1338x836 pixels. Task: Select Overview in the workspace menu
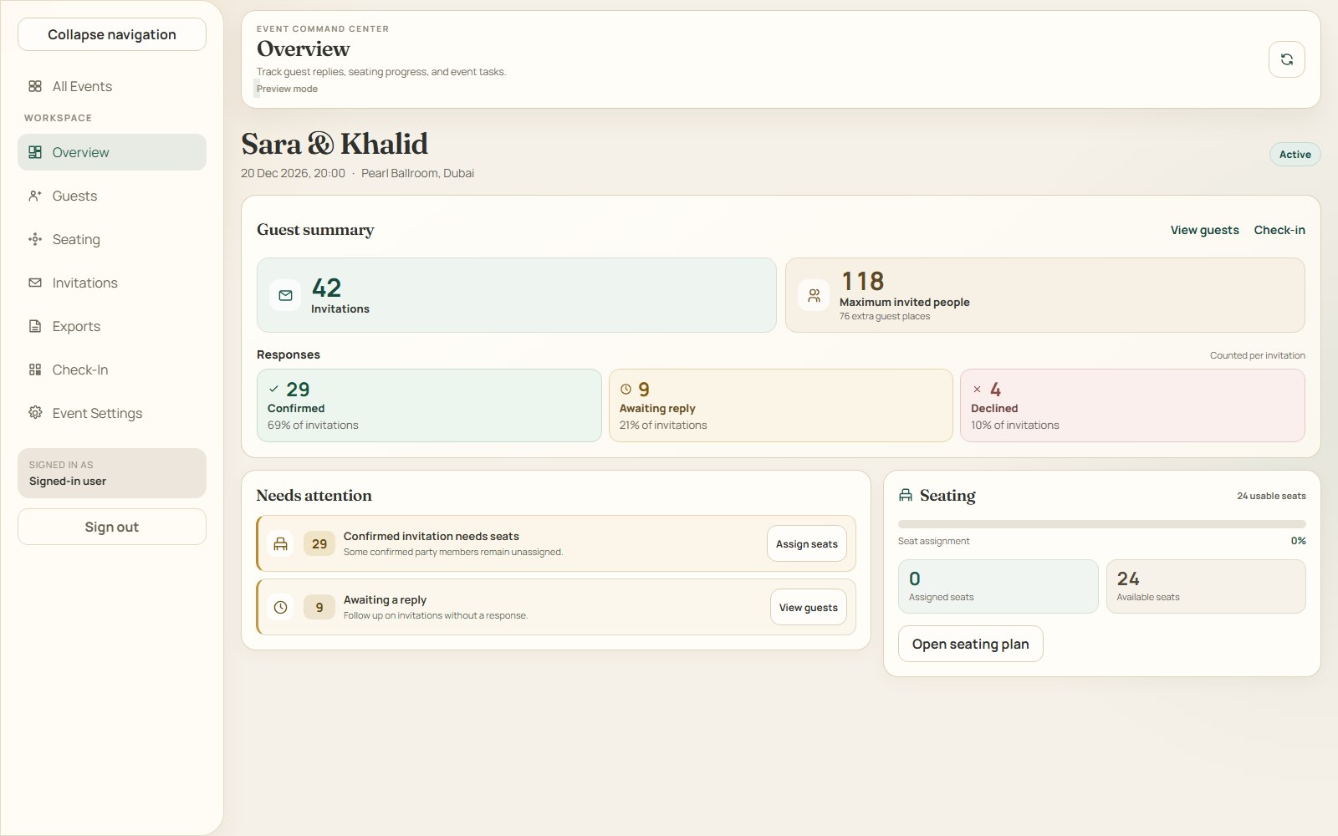(x=112, y=152)
